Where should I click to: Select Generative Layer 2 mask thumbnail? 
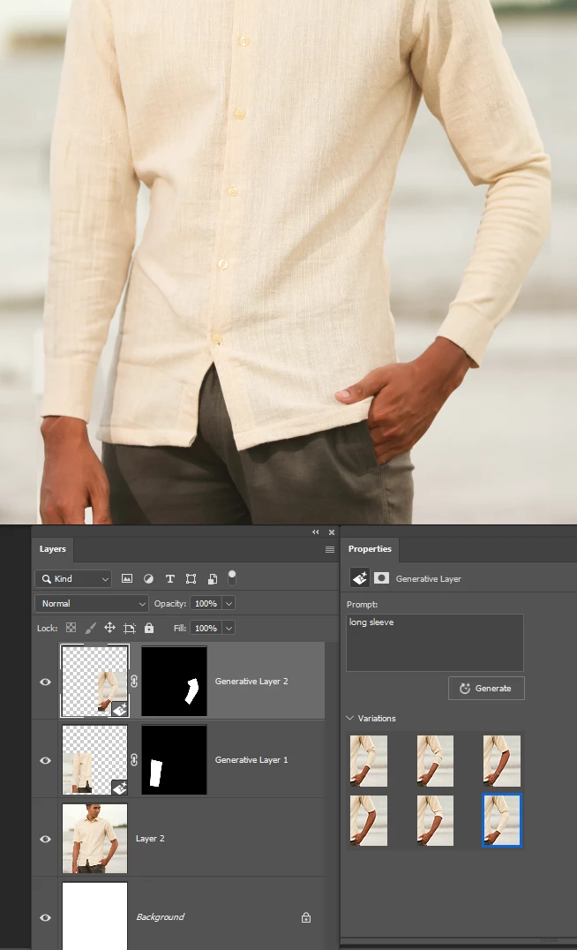pyautogui.click(x=174, y=681)
